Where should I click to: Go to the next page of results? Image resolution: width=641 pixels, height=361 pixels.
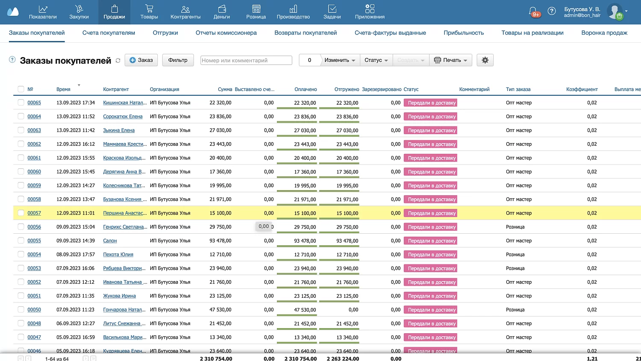[85, 358]
